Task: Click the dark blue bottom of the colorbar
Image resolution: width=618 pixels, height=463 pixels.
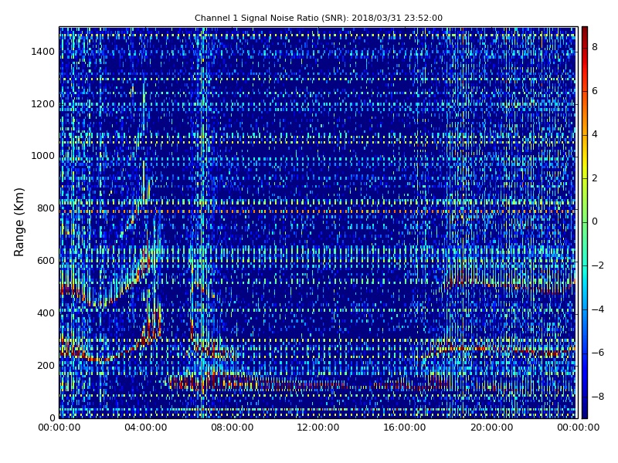Action: pyautogui.click(x=585, y=413)
